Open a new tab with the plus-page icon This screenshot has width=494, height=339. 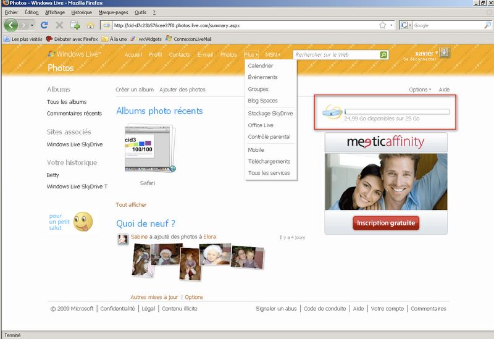click(x=75, y=25)
